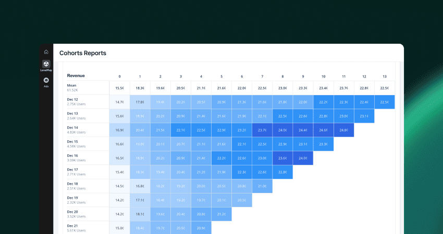Click Dec 18 cell under day 7
443x234 pixels.
[262, 186]
